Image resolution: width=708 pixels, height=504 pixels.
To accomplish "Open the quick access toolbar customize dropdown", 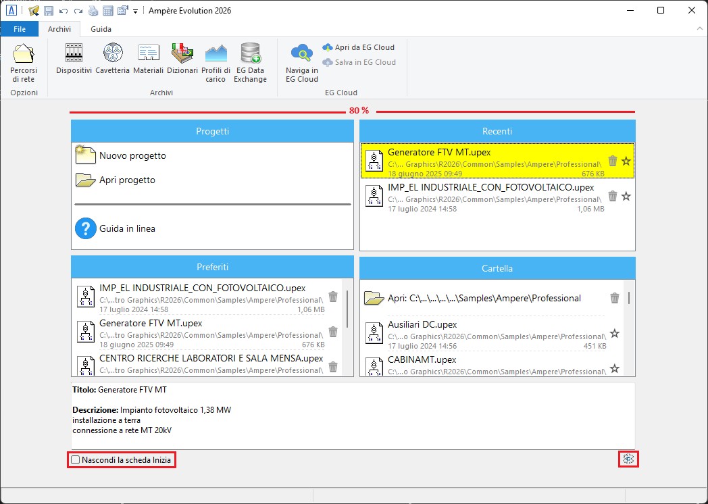I will [x=136, y=11].
